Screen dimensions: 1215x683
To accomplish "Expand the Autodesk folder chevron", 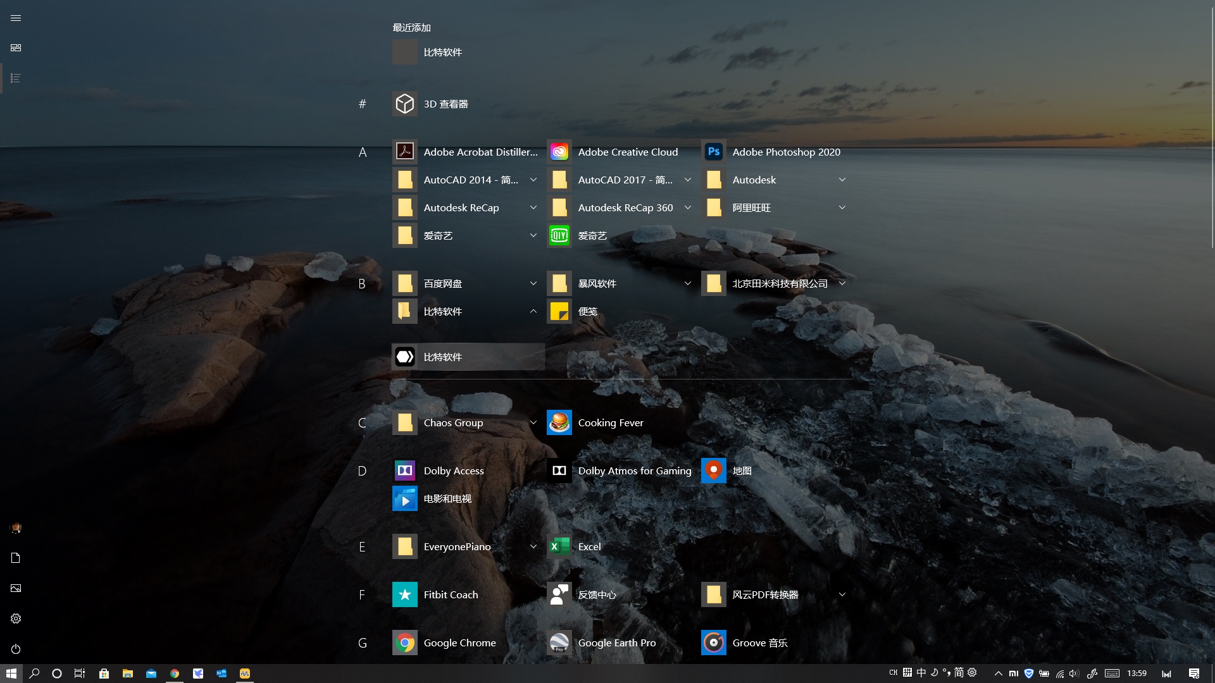I will (842, 180).
